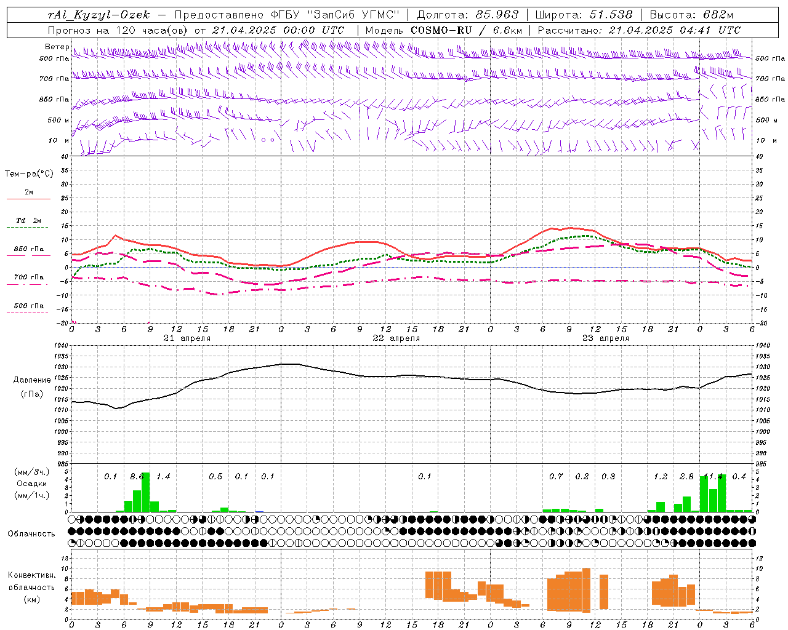Click the '0.4' precipitation amount value
The height and width of the screenshot is (630, 788).
click(x=739, y=476)
